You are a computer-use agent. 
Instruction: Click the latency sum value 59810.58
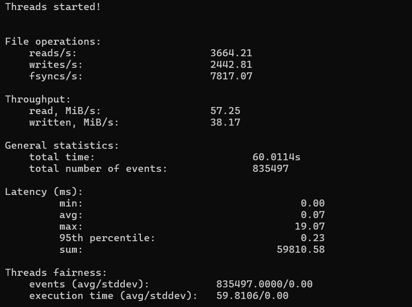[x=301, y=249]
